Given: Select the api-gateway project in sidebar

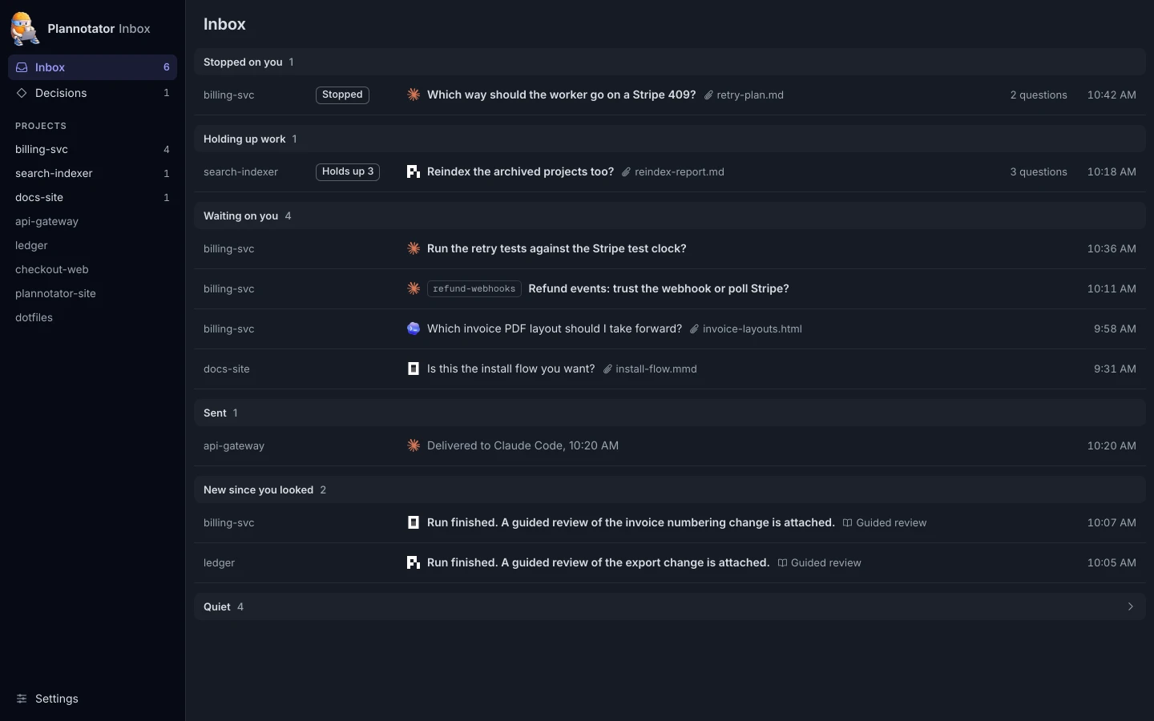Looking at the screenshot, I should click(x=92, y=221).
